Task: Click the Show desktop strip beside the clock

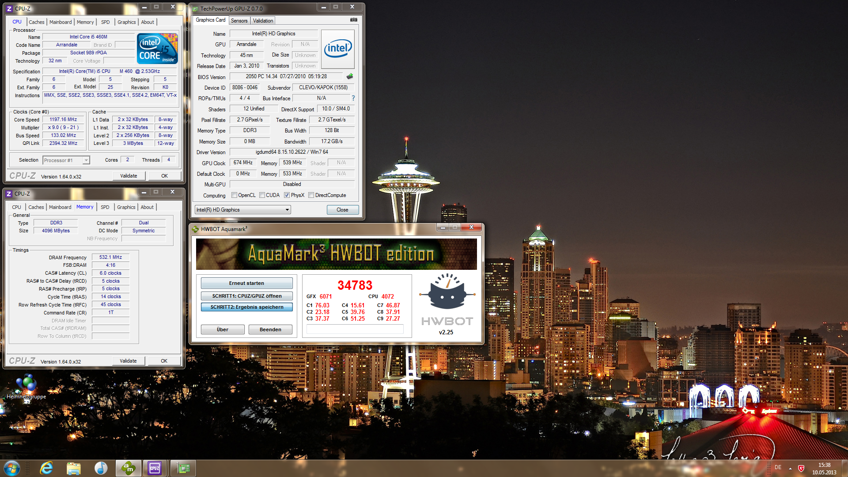Action: pyautogui.click(x=844, y=468)
